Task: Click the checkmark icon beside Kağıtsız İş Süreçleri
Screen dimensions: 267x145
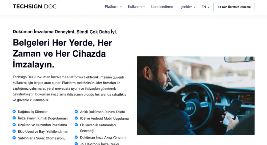Action: (x=14, y=111)
